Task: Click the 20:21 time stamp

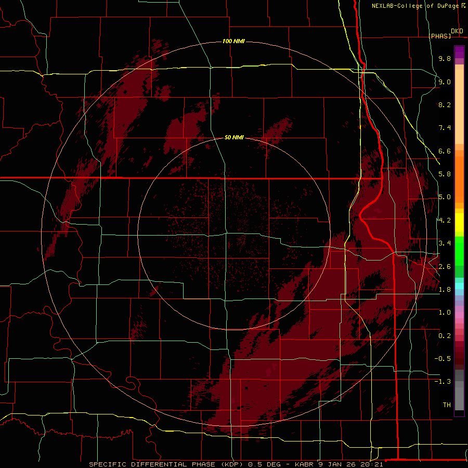Action: click(372, 464)
